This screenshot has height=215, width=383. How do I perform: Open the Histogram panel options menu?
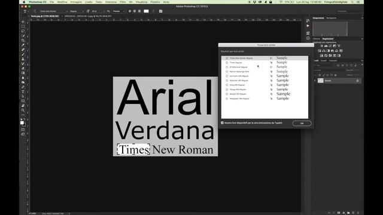(x=361, y=18)
